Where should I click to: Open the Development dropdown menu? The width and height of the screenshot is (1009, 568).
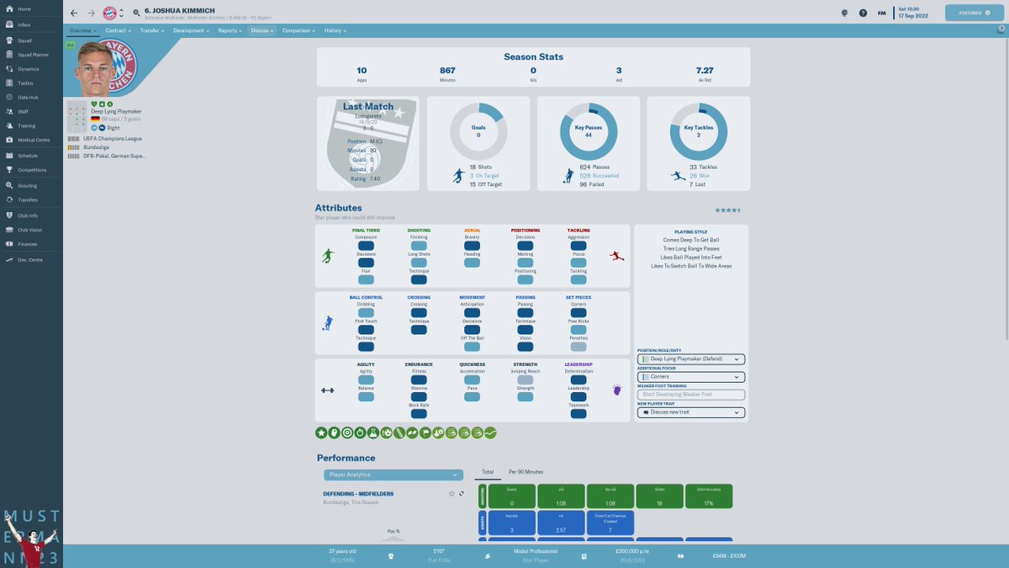pyautogui.click(x=192, y=30)
